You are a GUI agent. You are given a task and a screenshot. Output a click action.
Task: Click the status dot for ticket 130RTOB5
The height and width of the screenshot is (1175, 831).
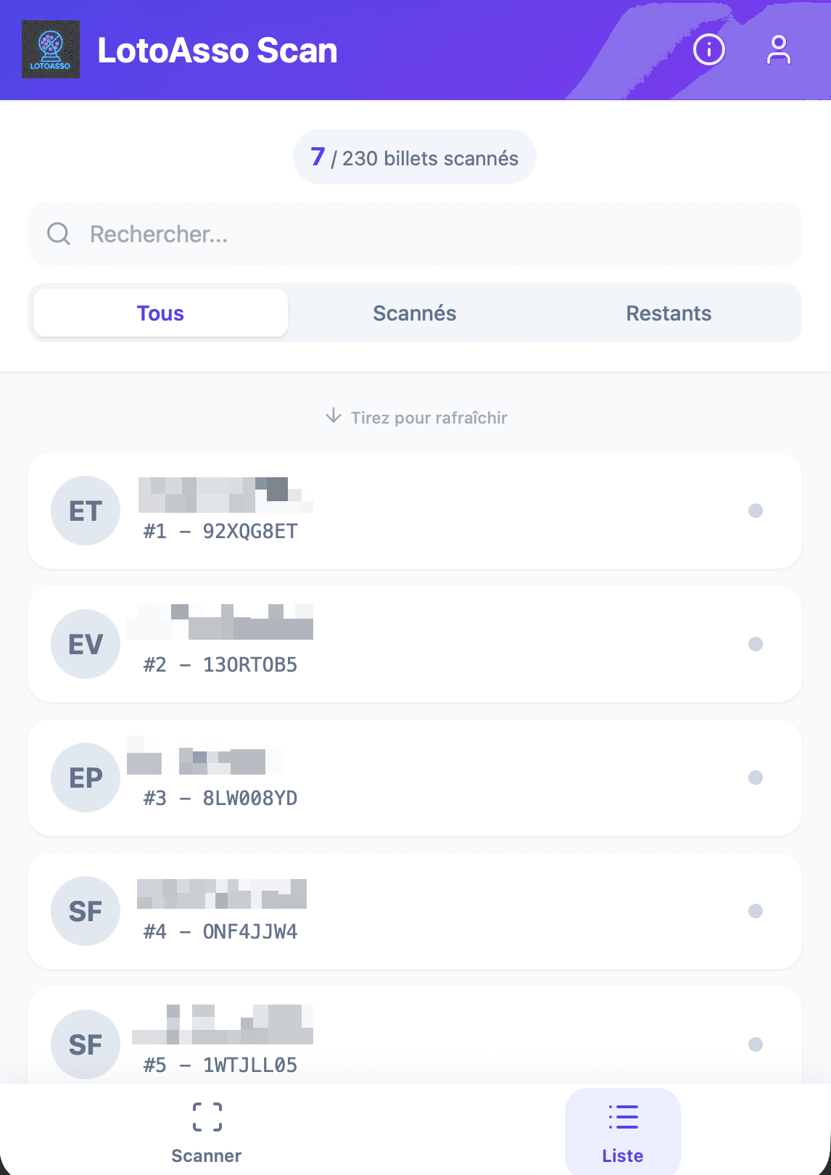755,644
